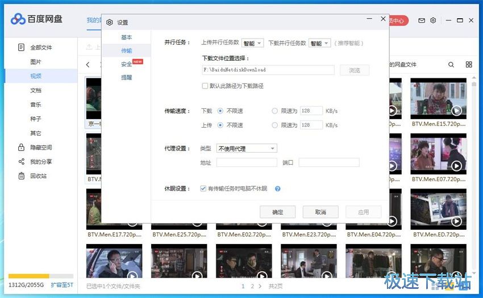Select 全部文件 in sidebar
This screenshot has height=298, width=483.
(x=41, y=48)
